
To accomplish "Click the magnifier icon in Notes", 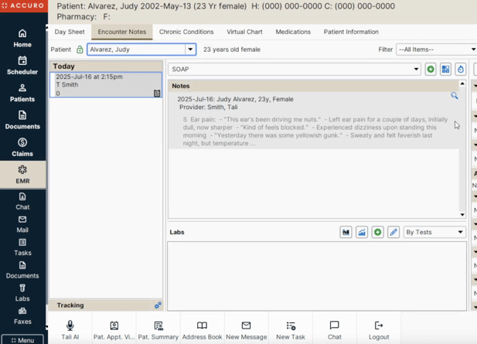I will [454, 96].
